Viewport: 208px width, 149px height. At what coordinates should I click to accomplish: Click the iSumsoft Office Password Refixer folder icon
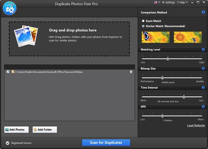pyautogui.click(x=13, y=72)
